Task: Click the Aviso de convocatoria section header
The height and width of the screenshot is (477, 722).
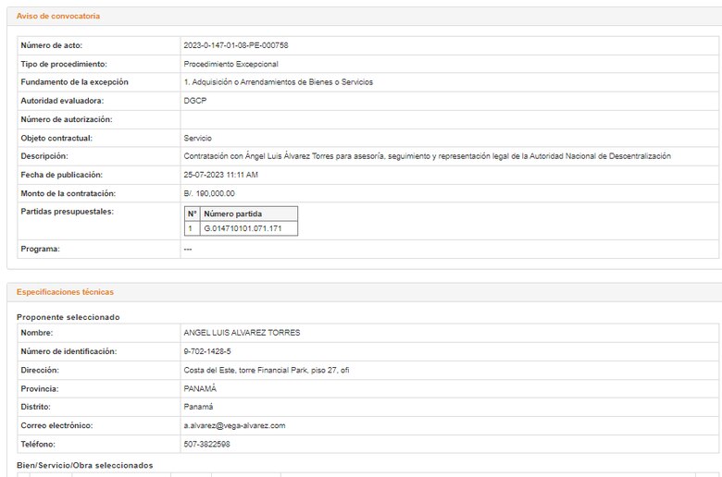Action: (58, 17)
